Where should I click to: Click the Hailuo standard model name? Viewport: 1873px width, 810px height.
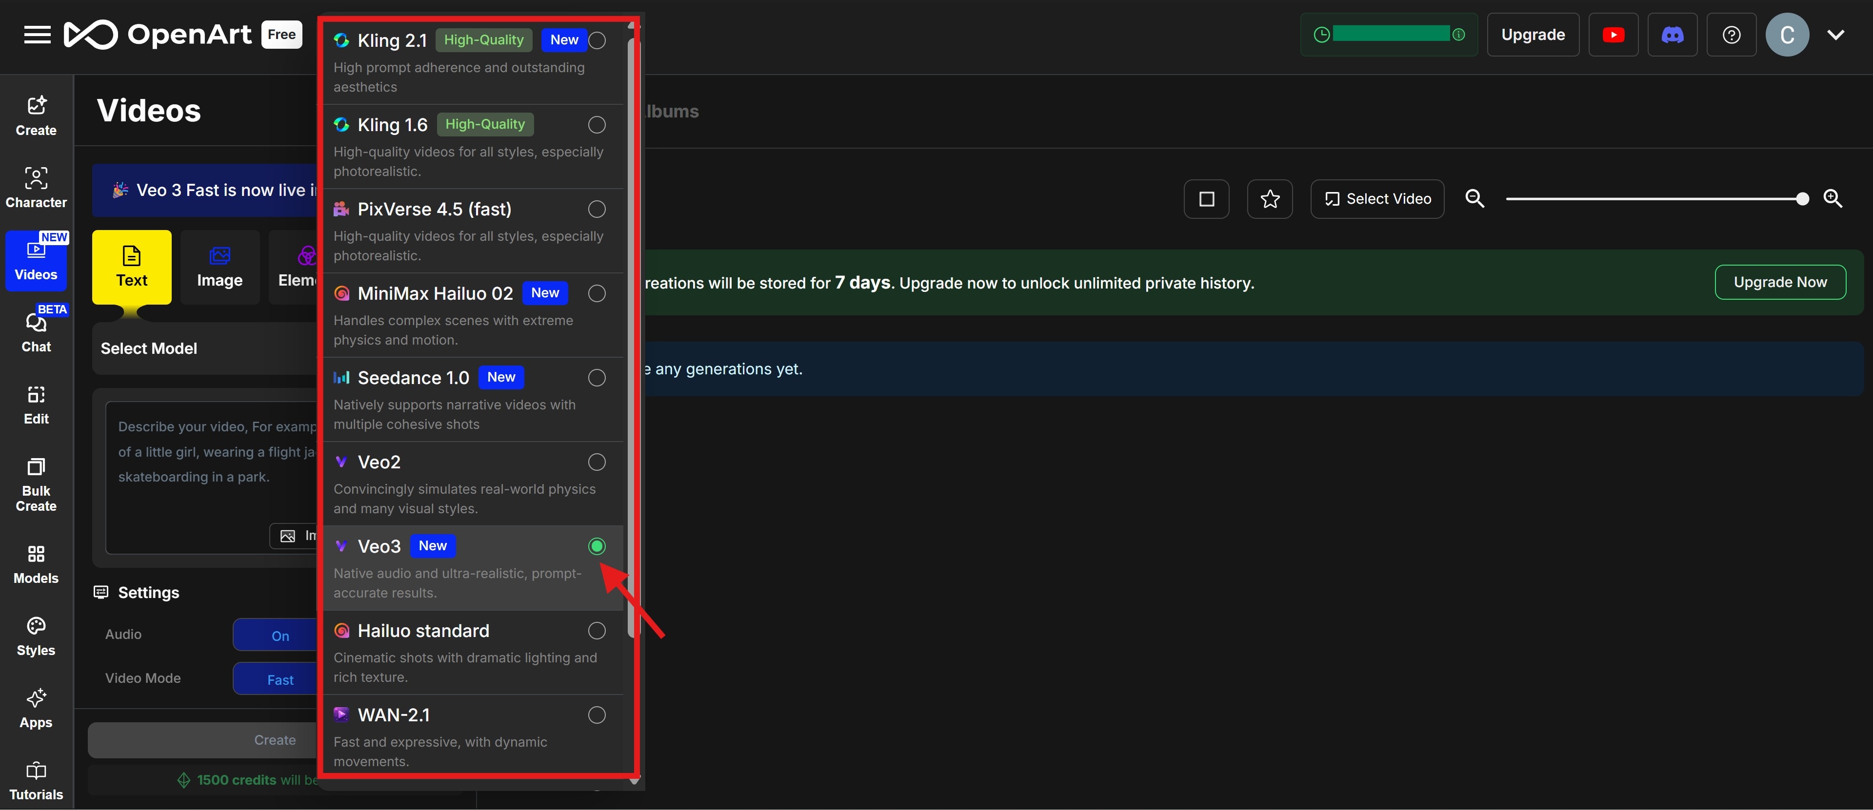[x=423, y=630]
